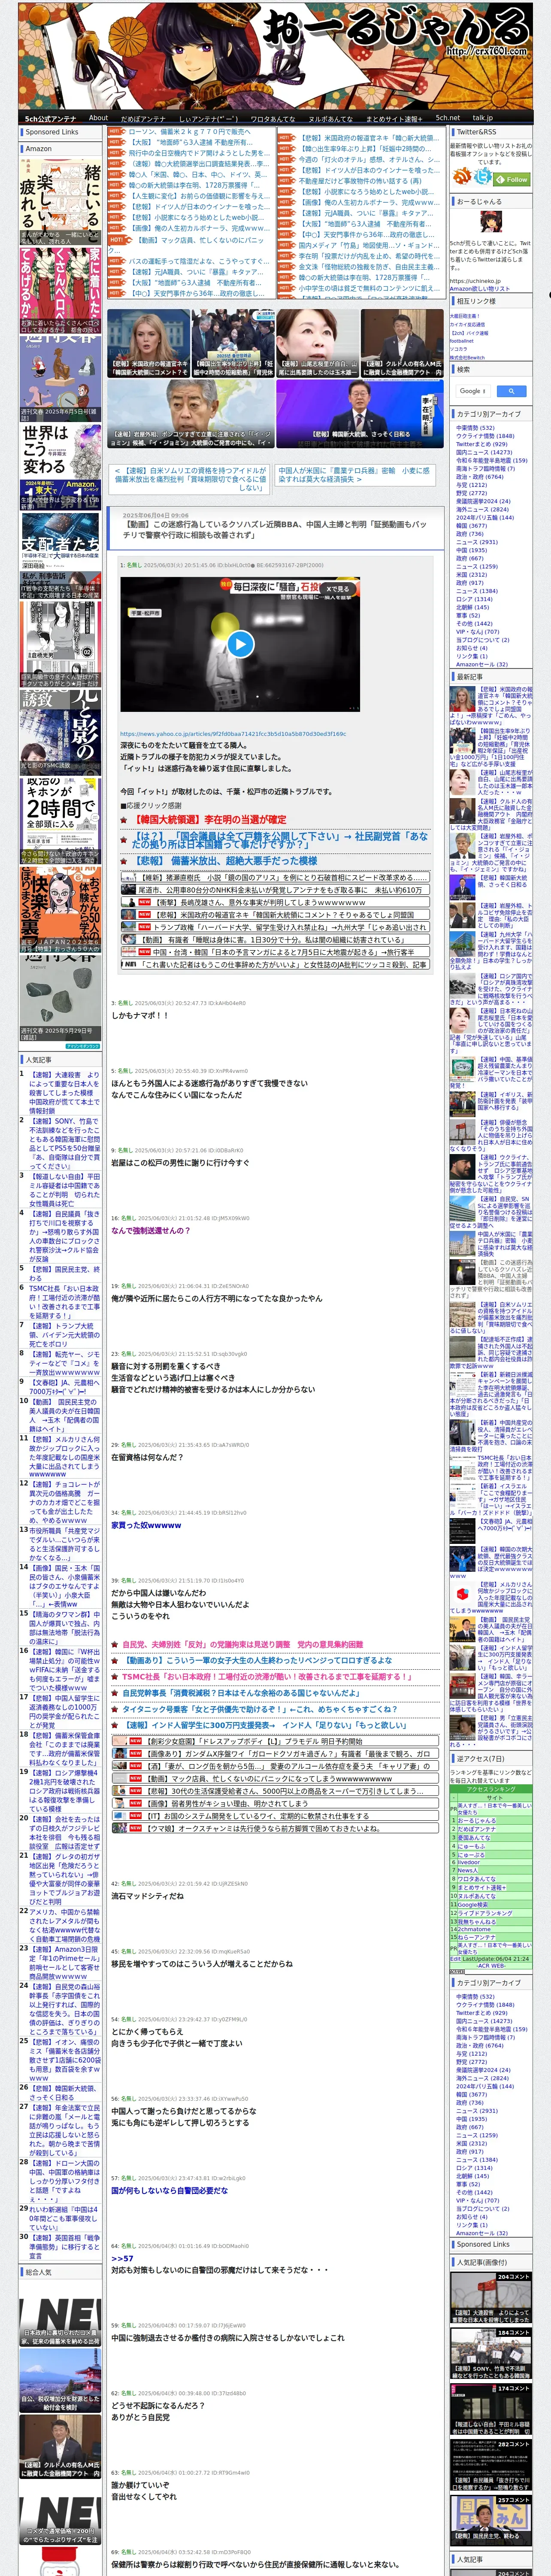This screenshot has height=2576, width=551.
Task: Open the Amazon link above sidebar ads
Action: tap(39, 149)
